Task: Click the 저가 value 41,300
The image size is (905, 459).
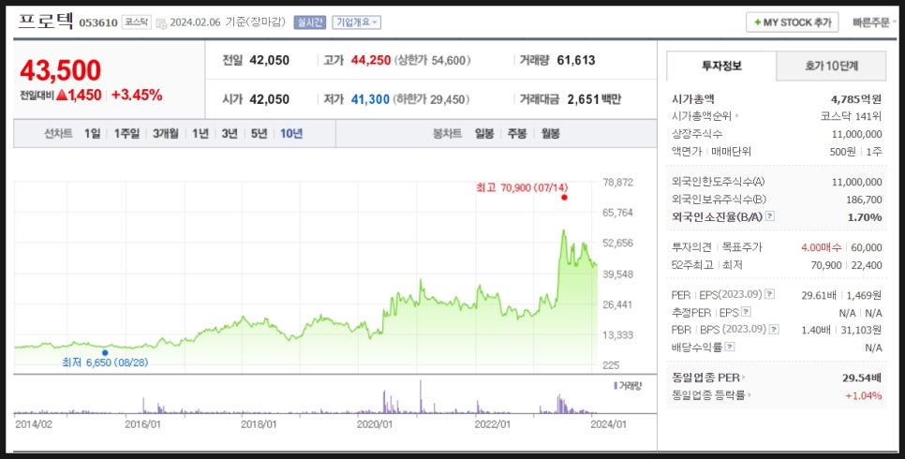Action: point(371,99)
